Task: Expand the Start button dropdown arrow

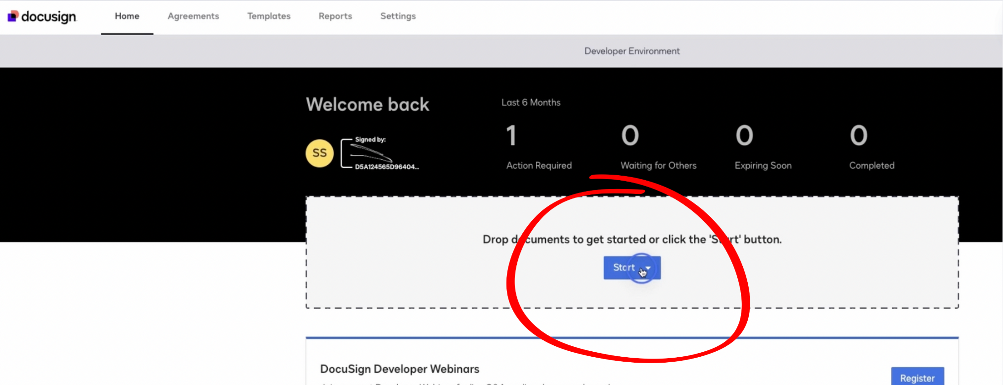Action: coord(648,268)
